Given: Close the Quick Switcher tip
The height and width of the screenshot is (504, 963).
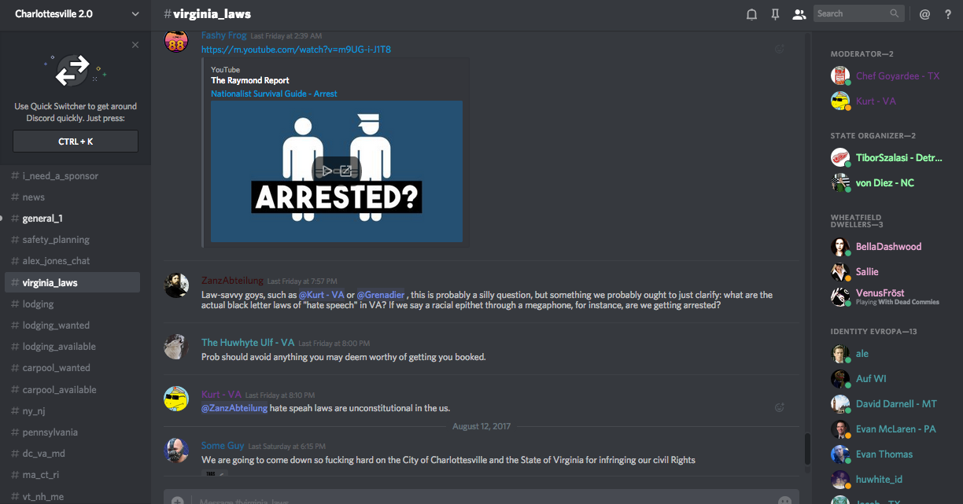Looking at the screenshot, I should [x=135, y=45].
